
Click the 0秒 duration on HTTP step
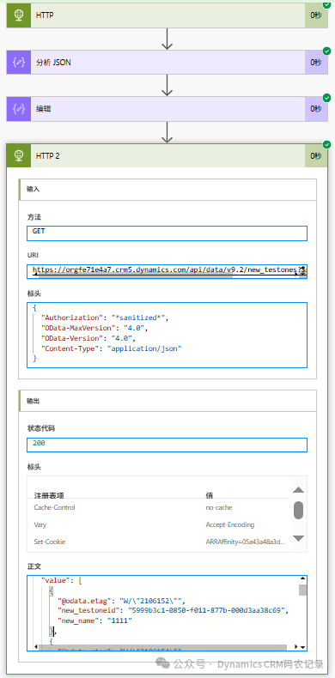click(316, 15)
